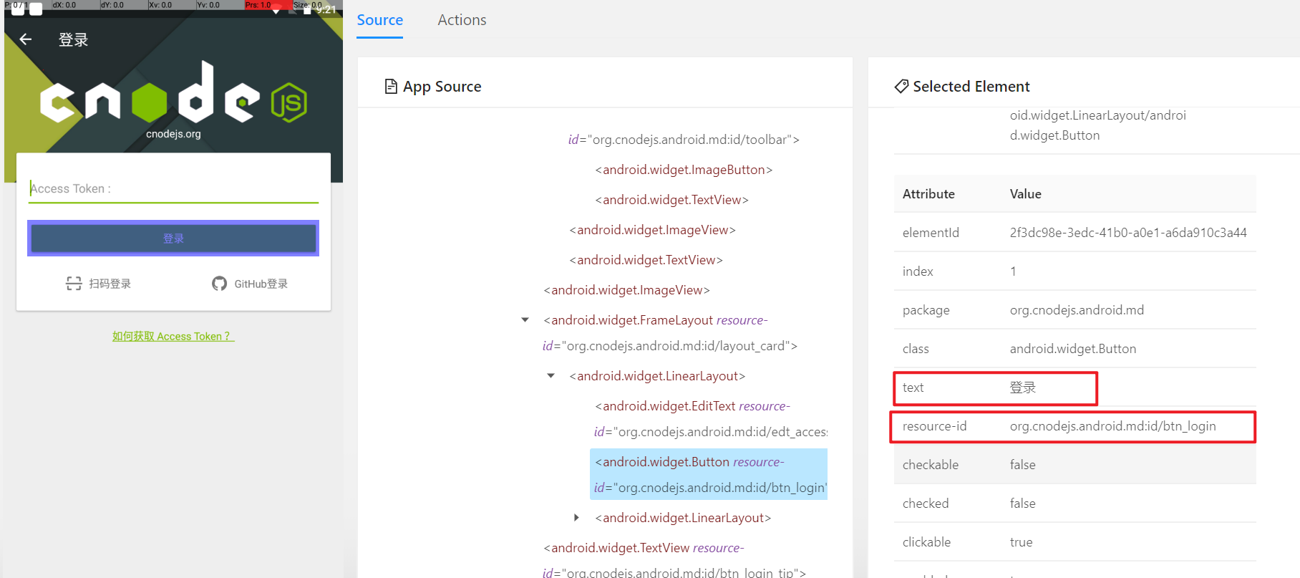Select the android.widget.ImageButton tree node
This screenshot has width=1300, height=578.
click(684, 170)
